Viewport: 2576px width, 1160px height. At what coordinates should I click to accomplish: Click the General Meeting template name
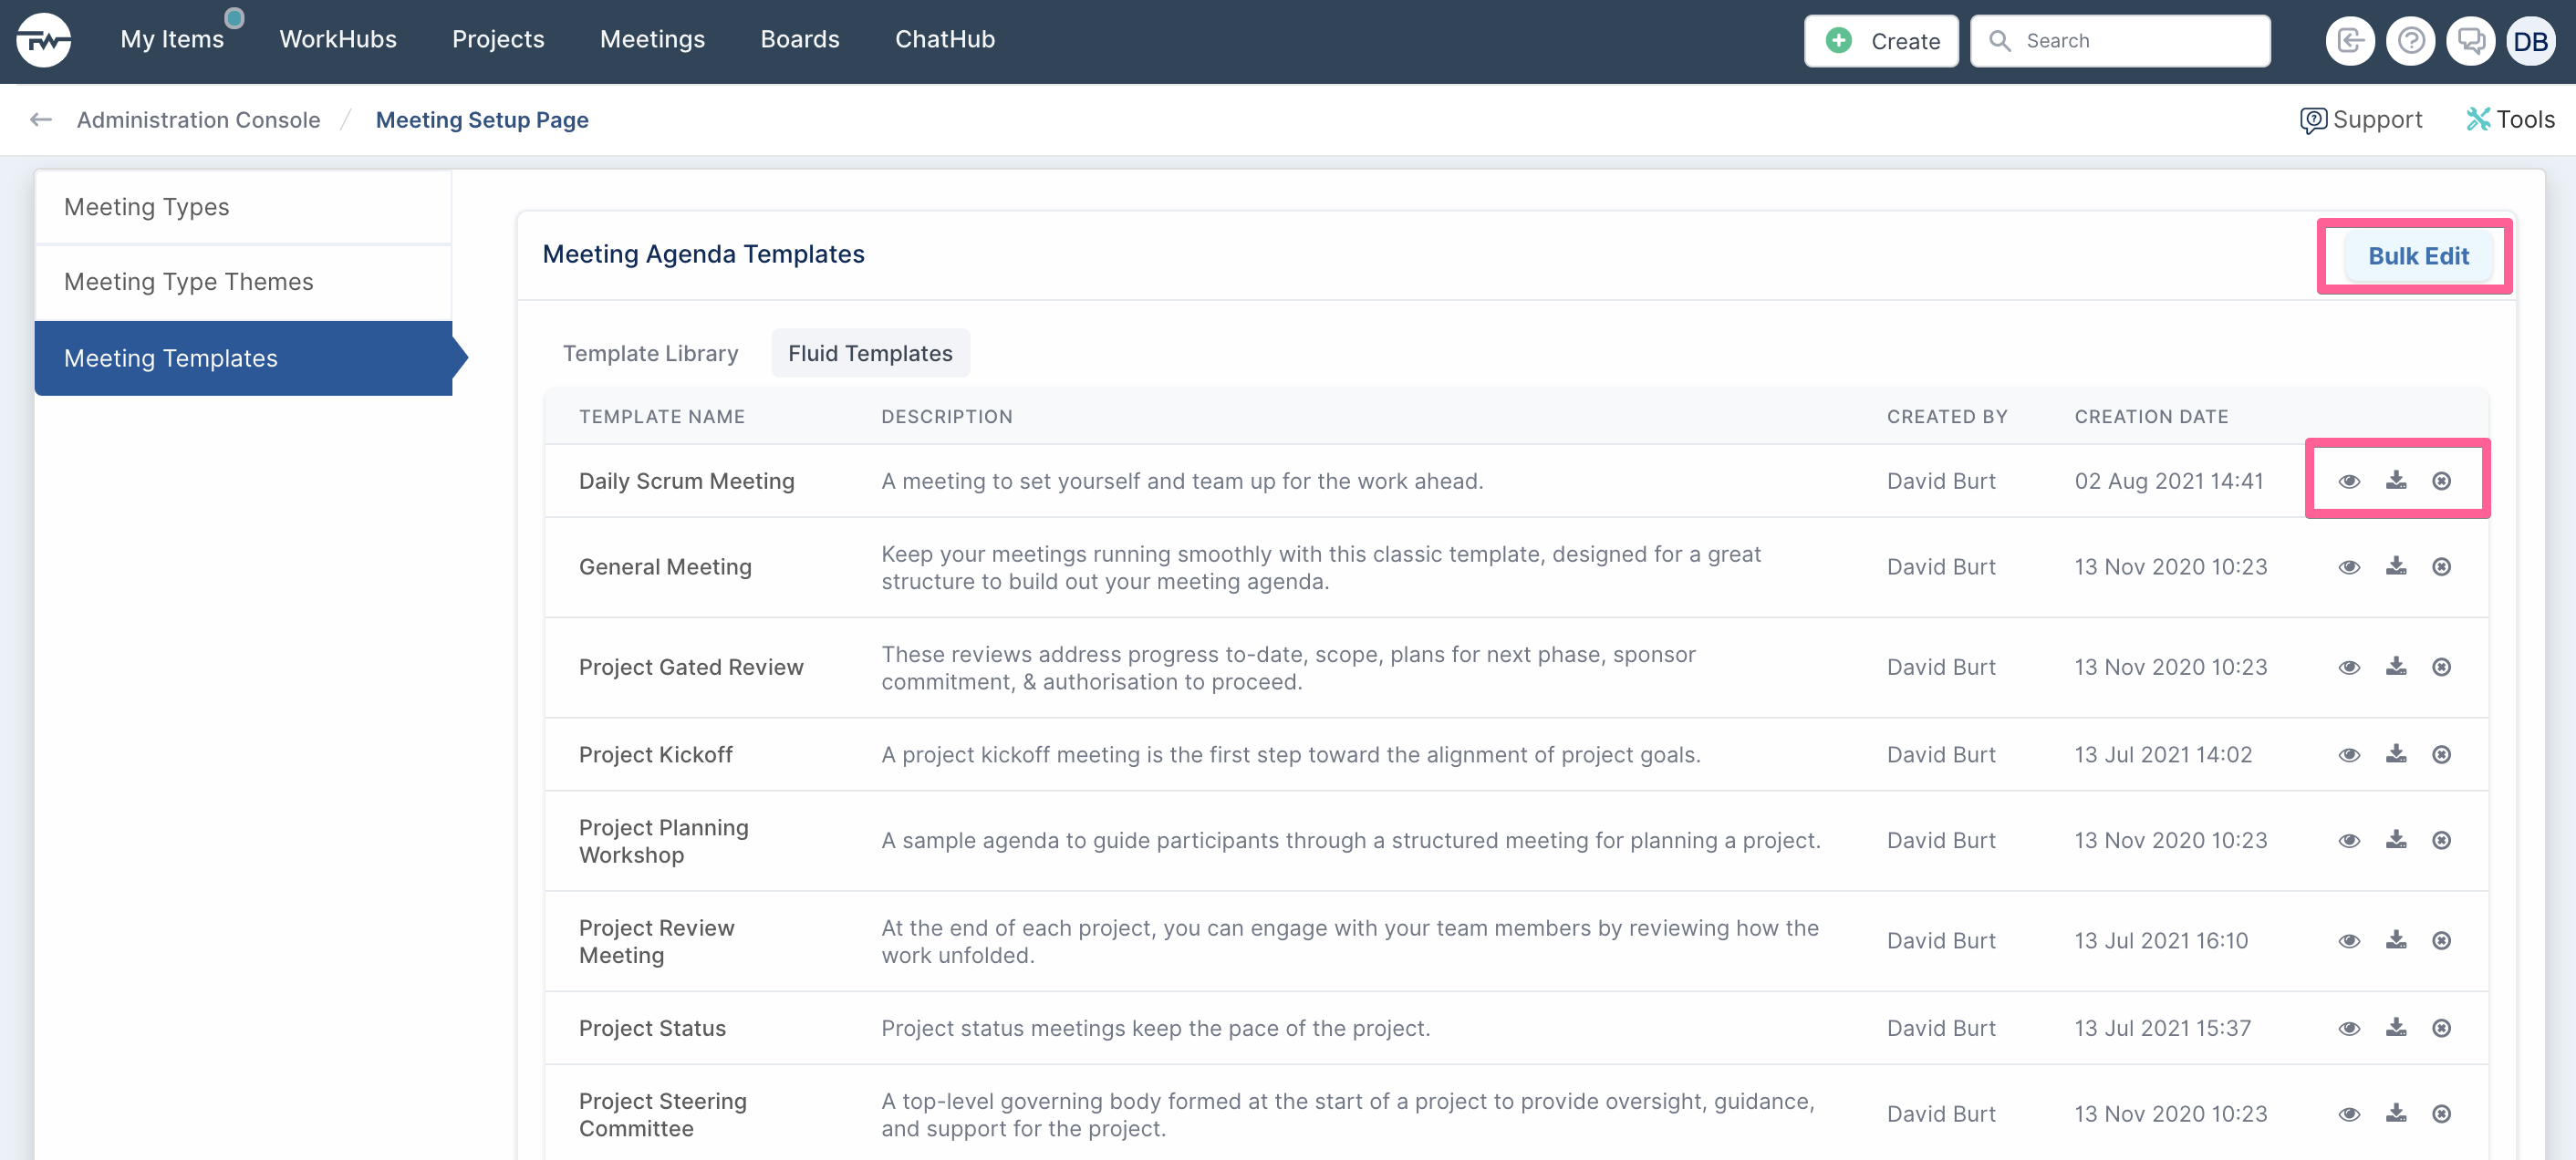coord(665,567)
